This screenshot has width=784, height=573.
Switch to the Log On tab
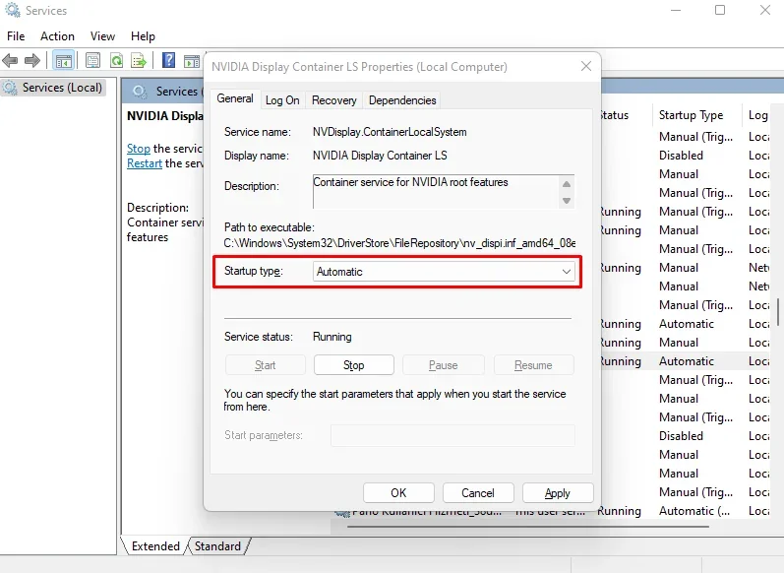[x=282, y=100]
